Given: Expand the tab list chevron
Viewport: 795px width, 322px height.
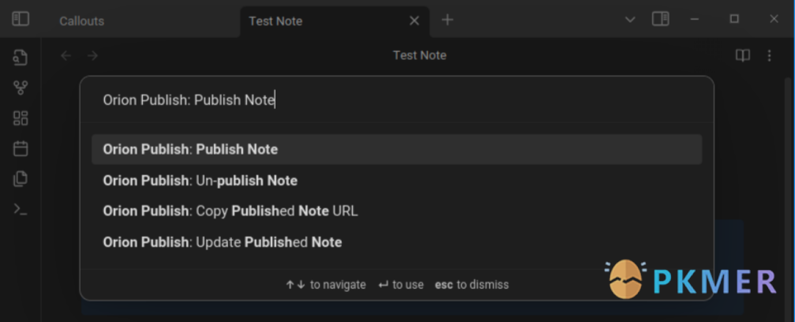Looking at the screenshot, I should 630,20.
